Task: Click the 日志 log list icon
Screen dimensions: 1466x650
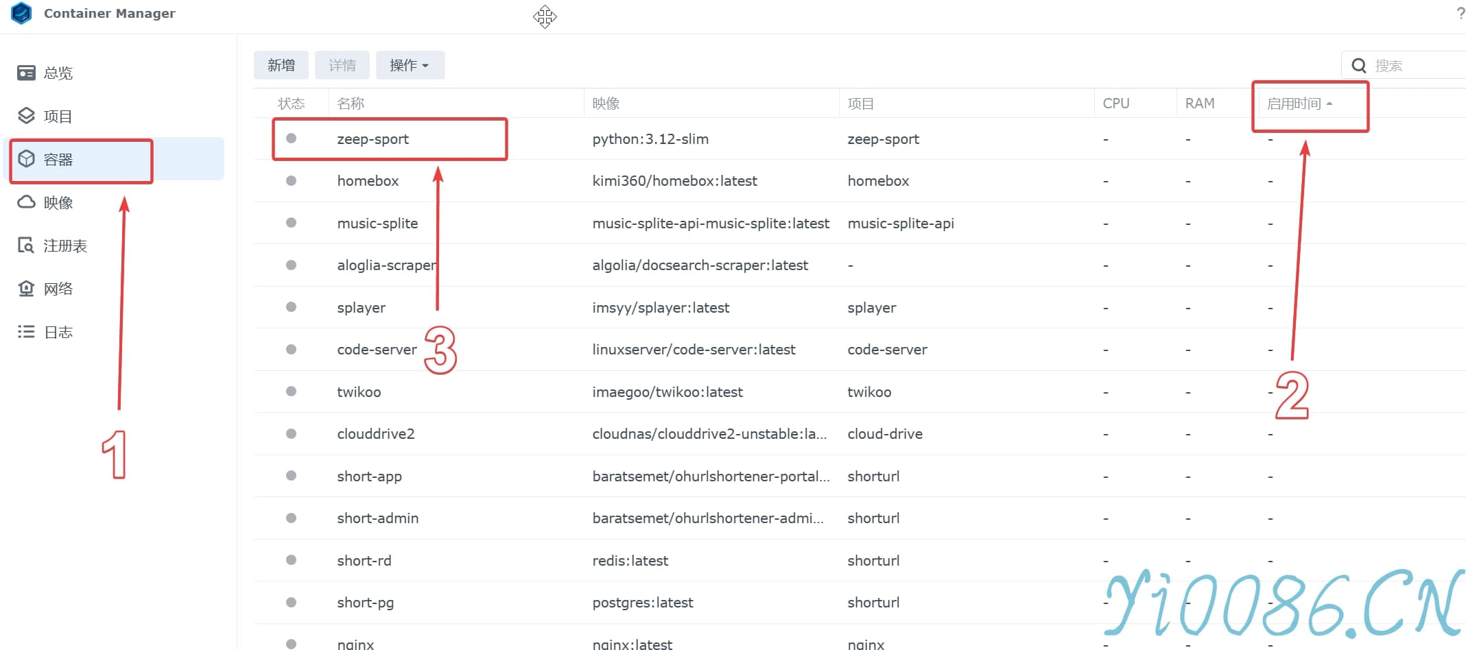Action: 26,332
